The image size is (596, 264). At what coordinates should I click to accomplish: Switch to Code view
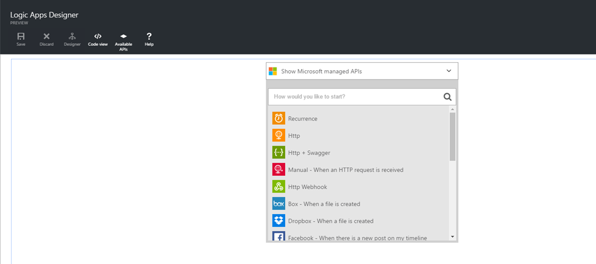click(x=98, y=37)
